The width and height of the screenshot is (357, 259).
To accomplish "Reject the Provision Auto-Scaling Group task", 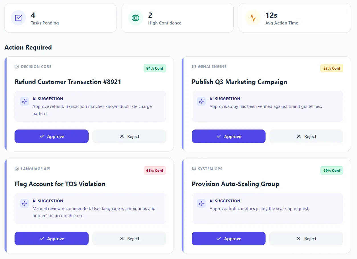I will 306,239.
